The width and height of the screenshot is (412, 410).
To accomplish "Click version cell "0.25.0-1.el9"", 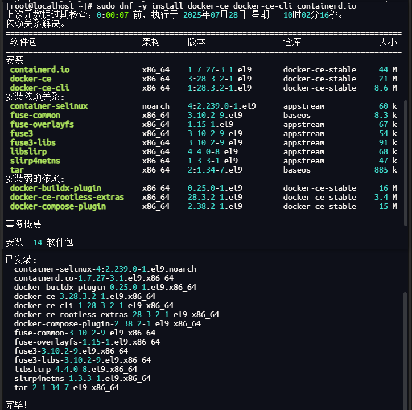I will coord(215,188).
